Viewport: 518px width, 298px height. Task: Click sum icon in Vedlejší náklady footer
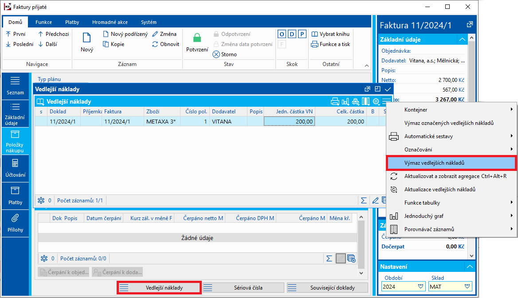click(x=364, y=200)
